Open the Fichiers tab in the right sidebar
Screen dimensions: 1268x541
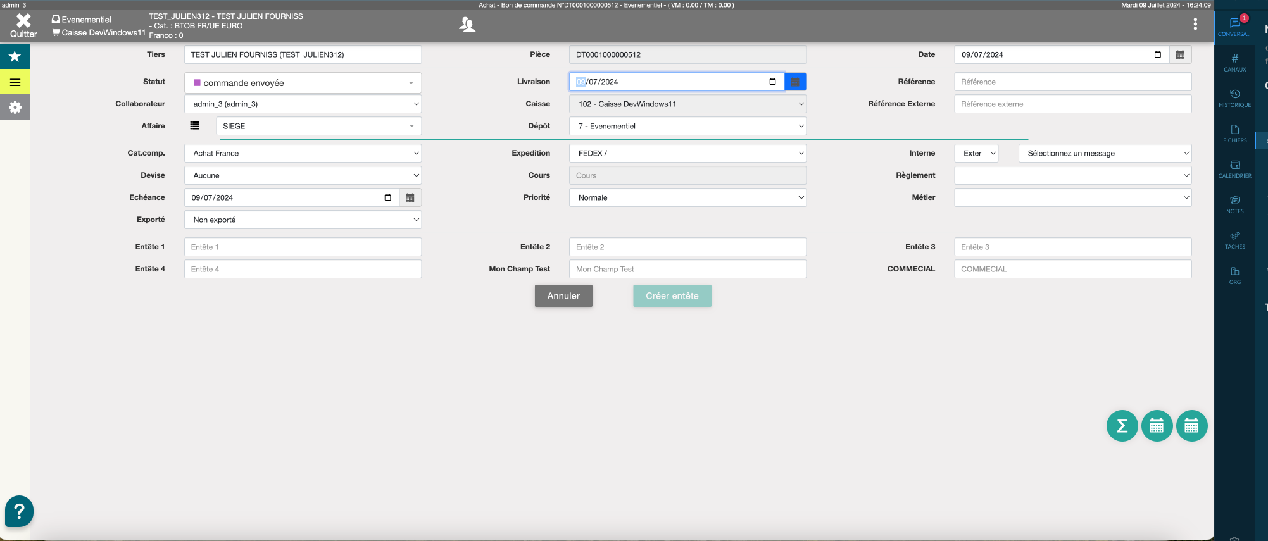(1234, 134)
